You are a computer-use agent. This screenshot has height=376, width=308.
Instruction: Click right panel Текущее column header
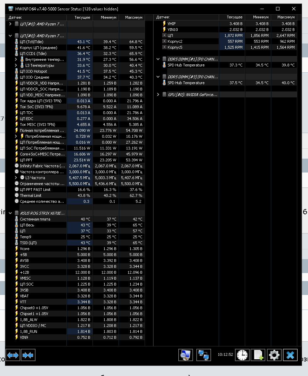pos(232,17)
